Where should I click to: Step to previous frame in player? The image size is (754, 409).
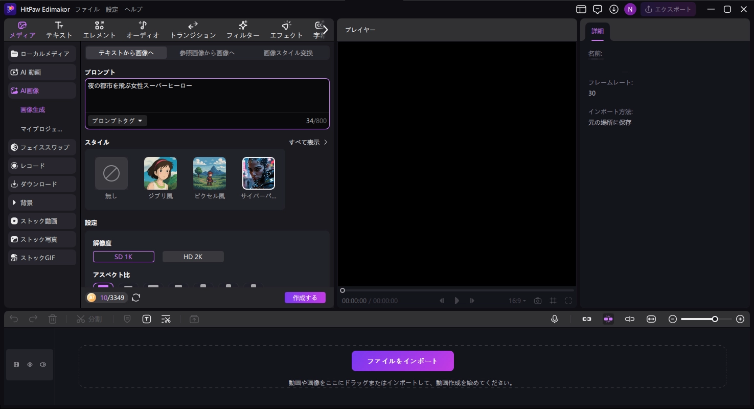pyautogui.click(x=442, y=301)
